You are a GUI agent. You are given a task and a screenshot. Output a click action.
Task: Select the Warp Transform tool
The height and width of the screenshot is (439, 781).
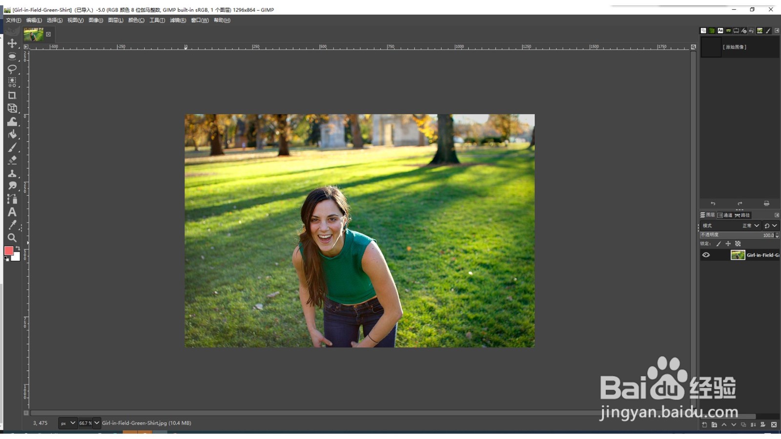(x=12, y=121)
